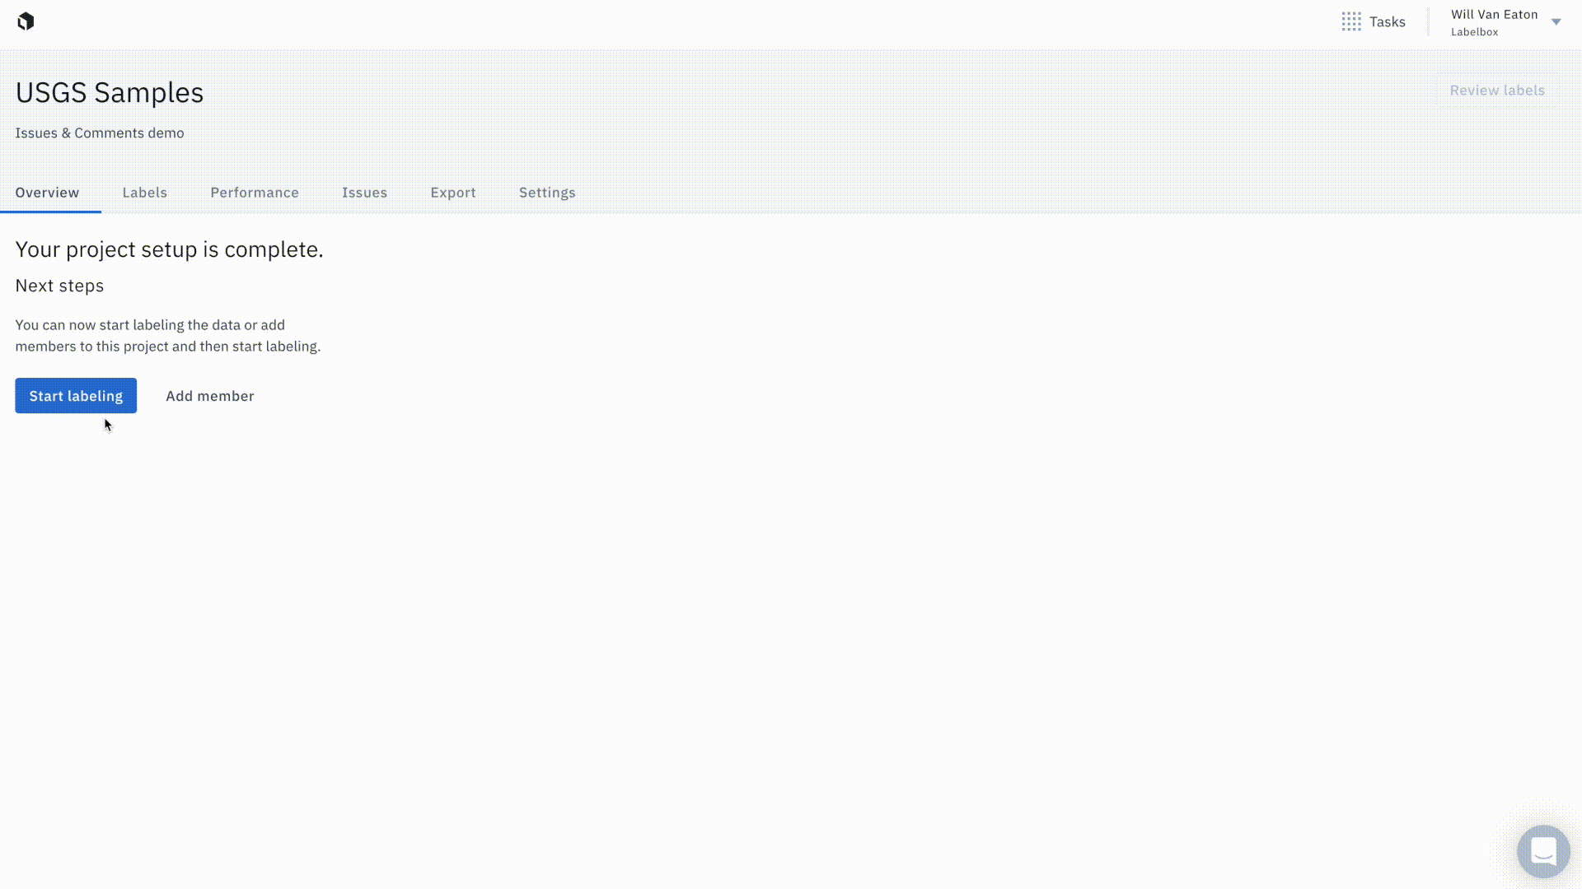Open the chat support bubble
The width and height of the screenshot is (1582, 889).
coord(1543,851)
